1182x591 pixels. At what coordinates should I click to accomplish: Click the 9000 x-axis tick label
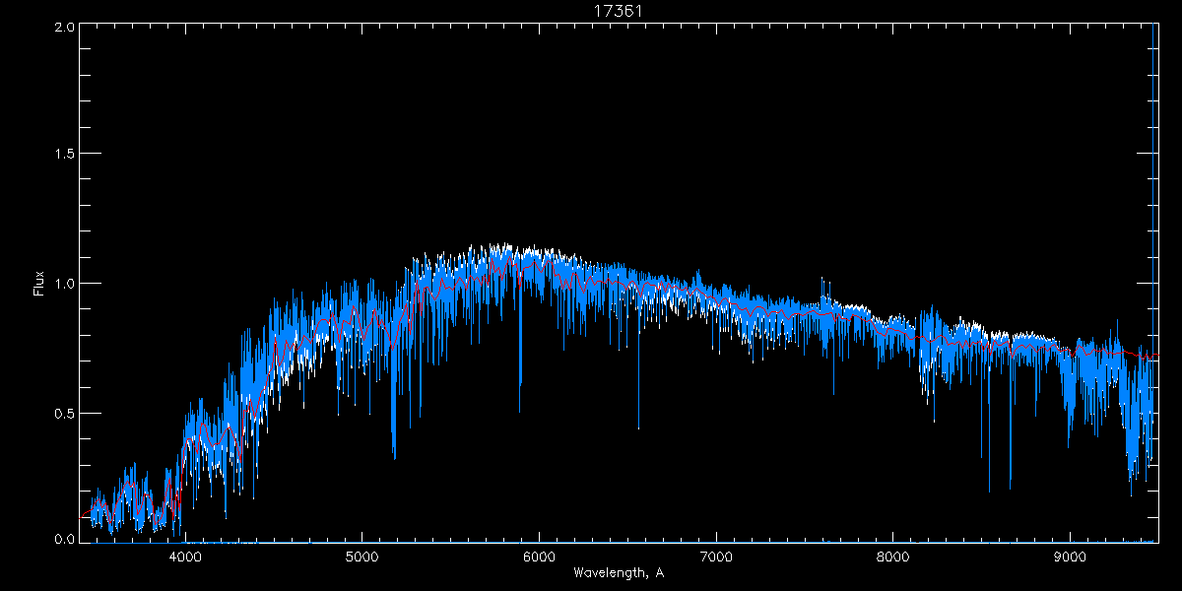(1071, 555)
